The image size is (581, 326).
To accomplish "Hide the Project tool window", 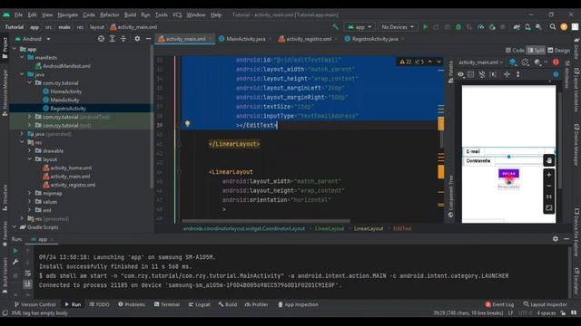I will (x=148, y=39).
